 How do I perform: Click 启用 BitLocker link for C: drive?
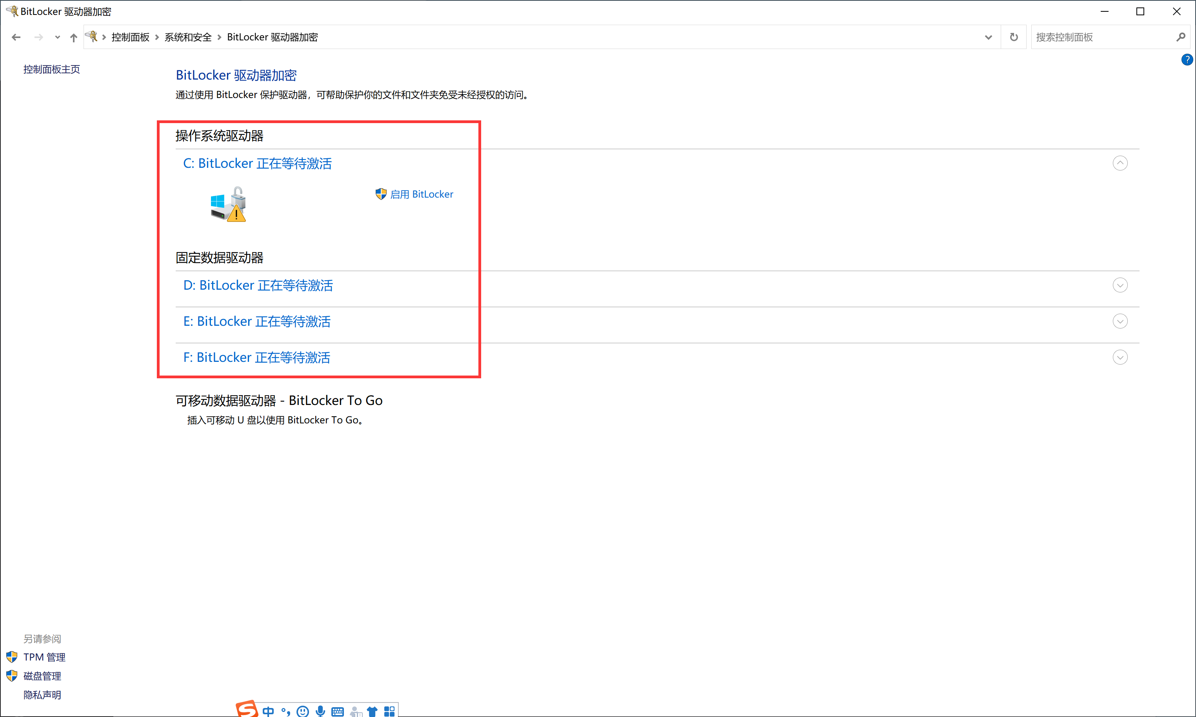pyautogui.click(x=422, y=194)
